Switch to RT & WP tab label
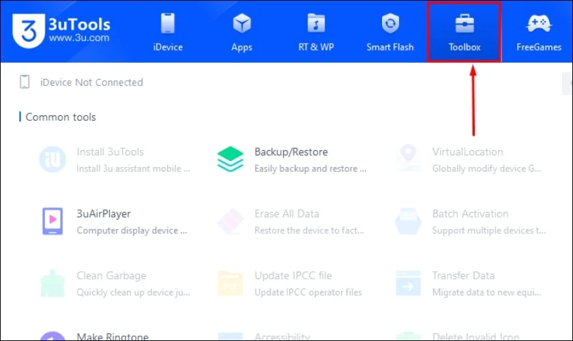Image resolution: width=573 pixels, height=341 pixels. (316, 47)
